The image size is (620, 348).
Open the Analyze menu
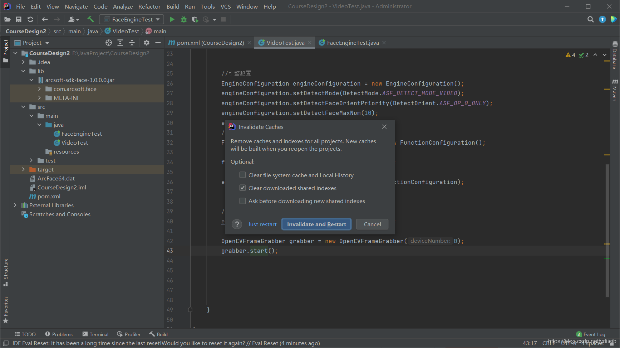coord(123,6)
